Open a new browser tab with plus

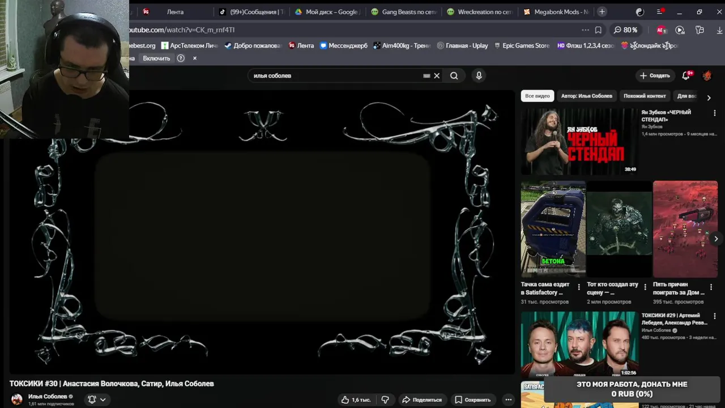602,12
